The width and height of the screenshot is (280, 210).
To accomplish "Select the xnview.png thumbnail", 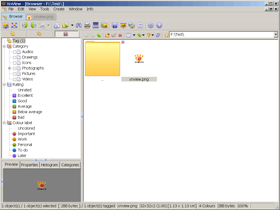I will [139, 59].
